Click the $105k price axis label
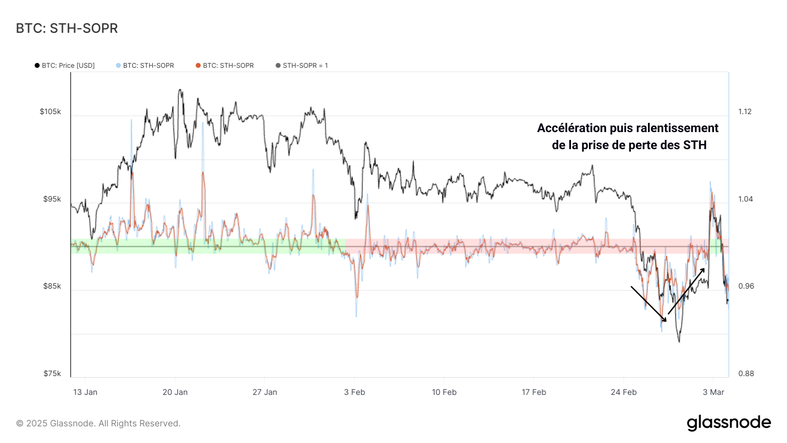This screenshot has height=443, width=787. (50, 112)
